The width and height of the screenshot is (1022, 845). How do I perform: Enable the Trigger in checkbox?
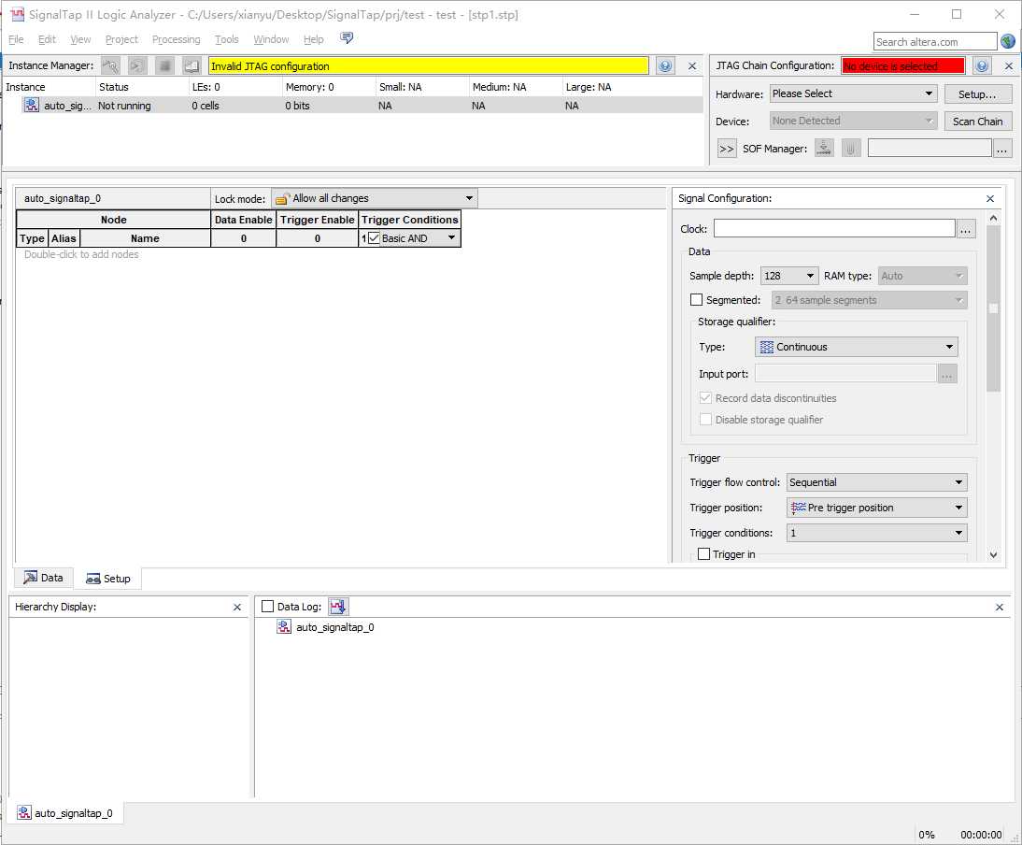pos(704,554)
